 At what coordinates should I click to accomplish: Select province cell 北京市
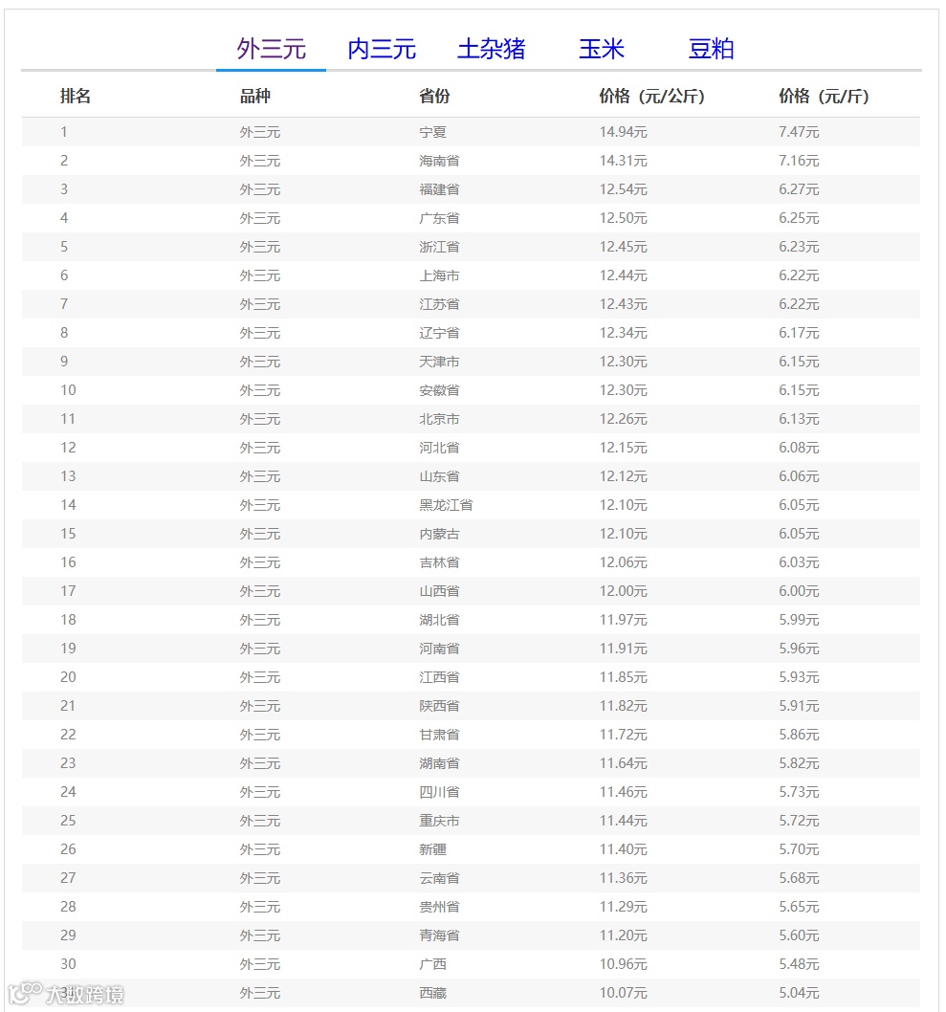coord(439,419)
